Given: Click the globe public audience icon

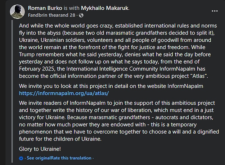Looking at the screenshot, I should (x=81, y=15).
